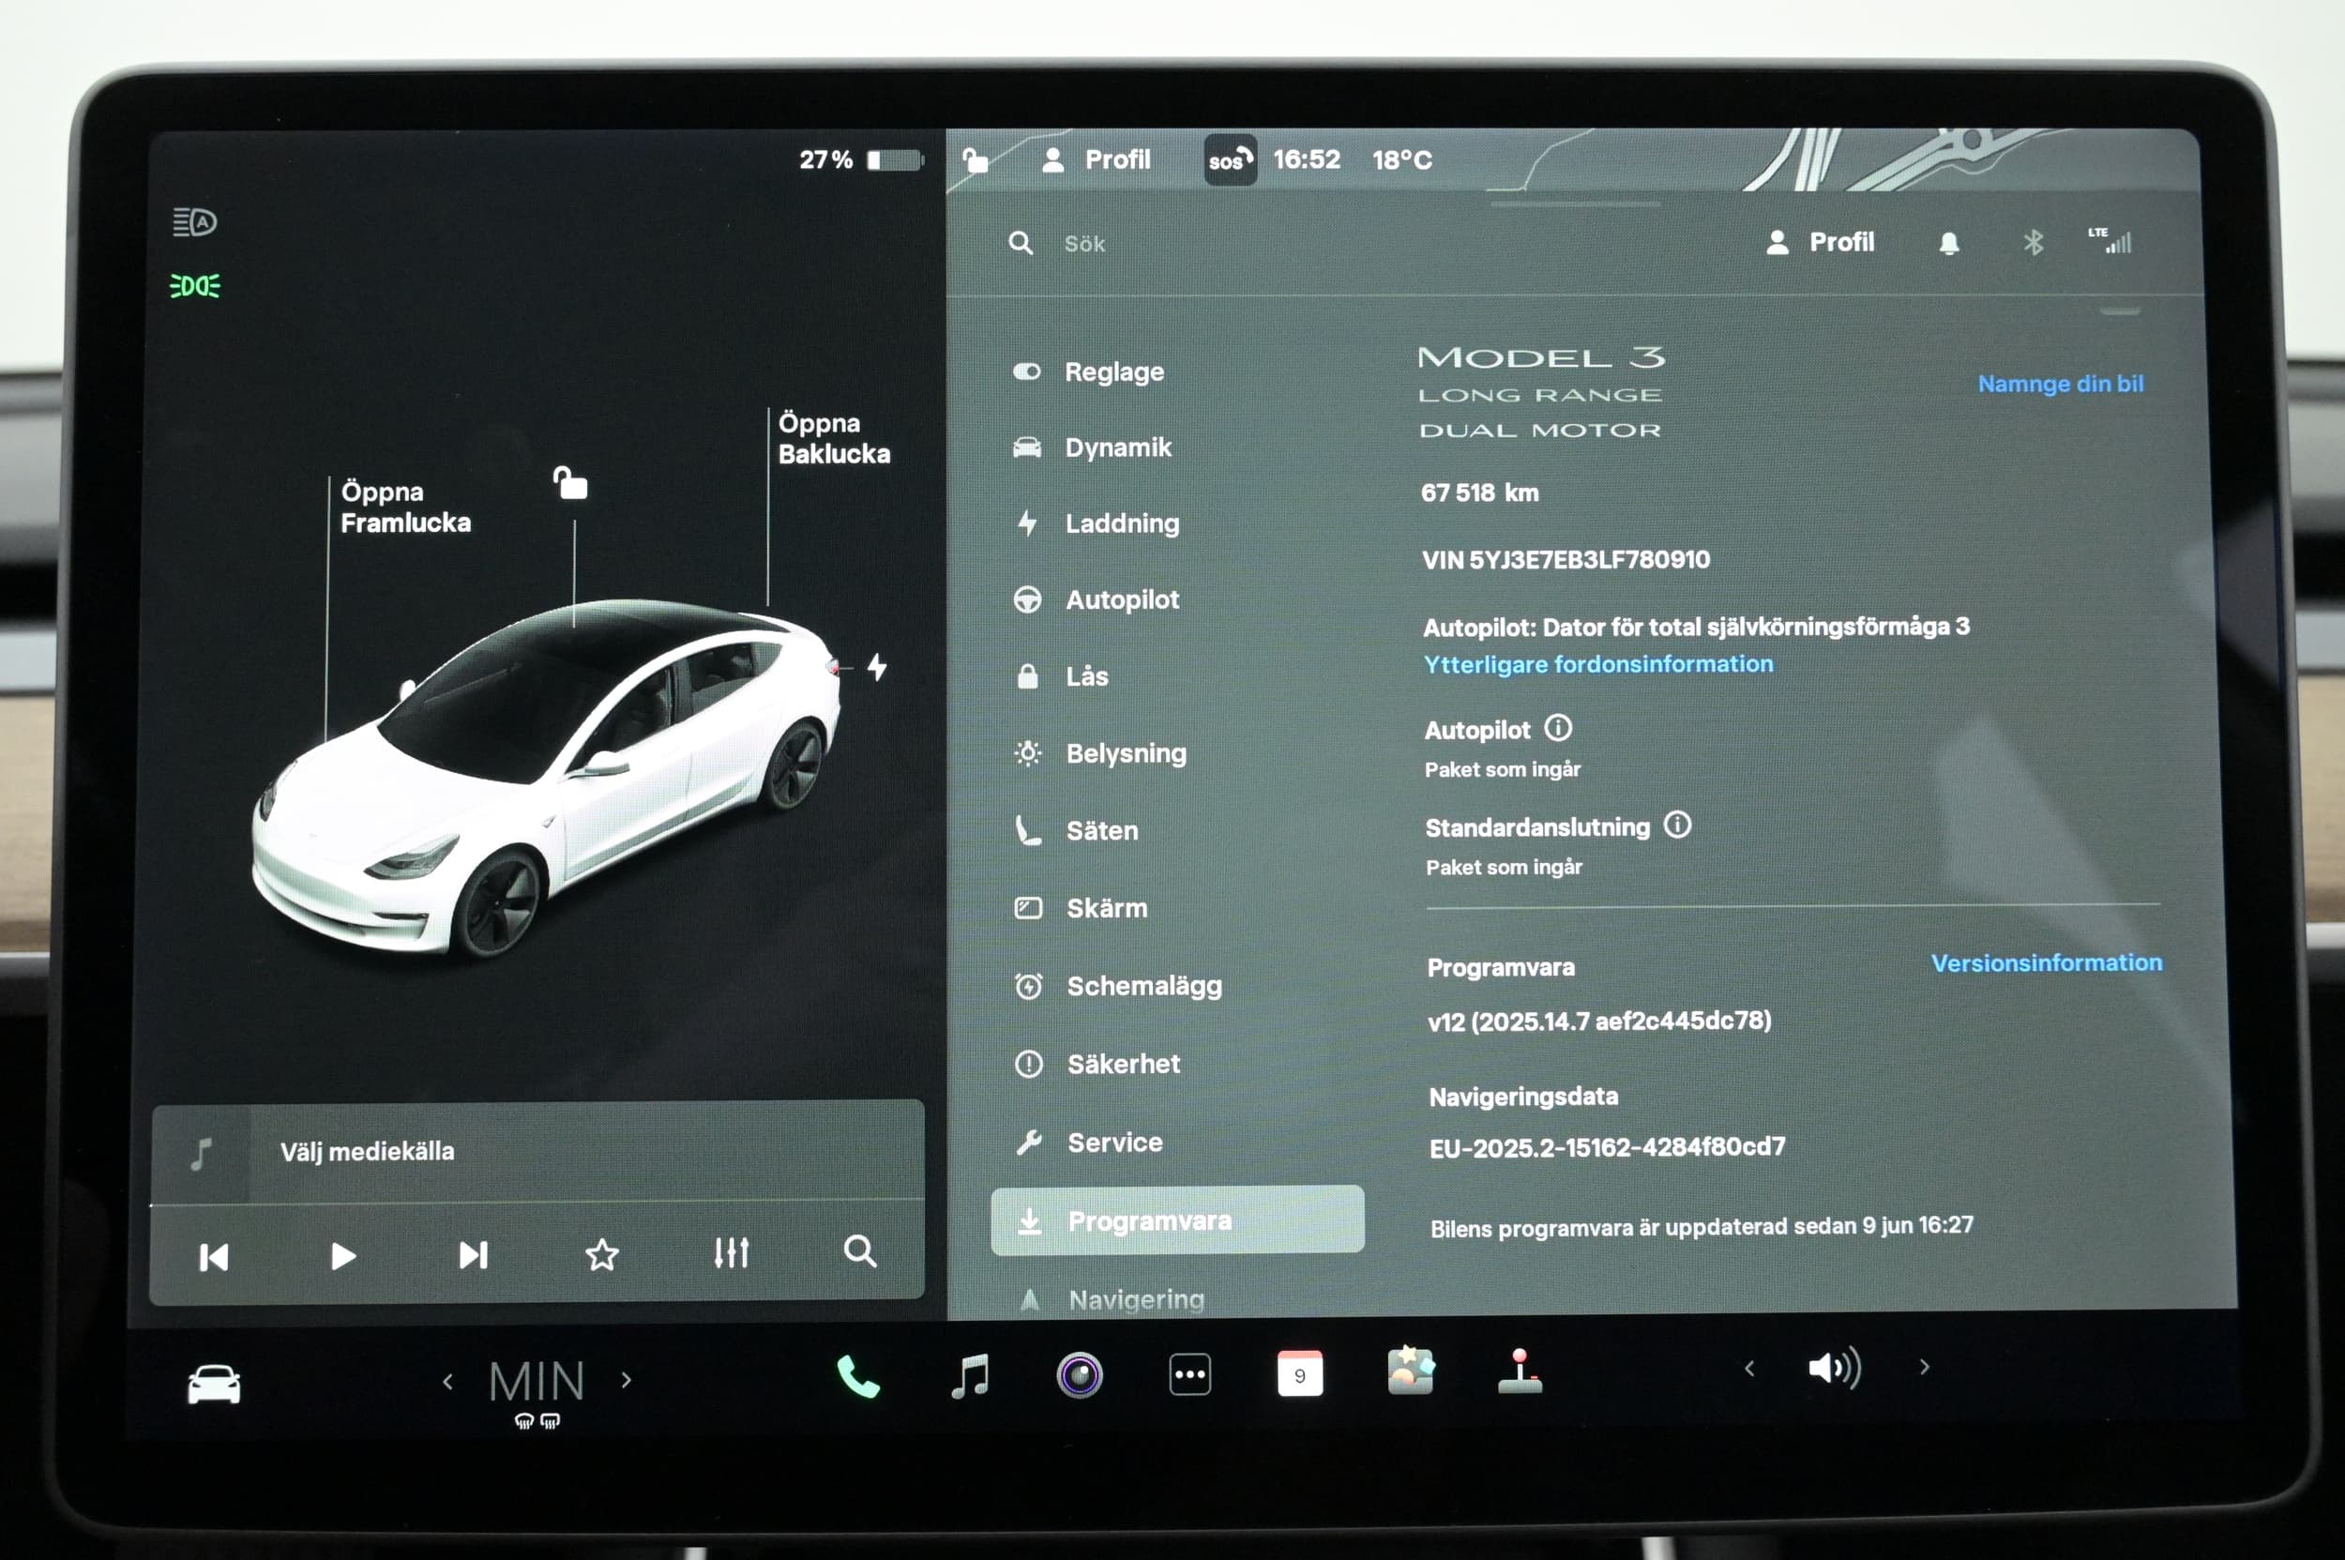Tap the notification bell icon
This screenshot has width=2345, height=1560.
(x=1949, y=243)
